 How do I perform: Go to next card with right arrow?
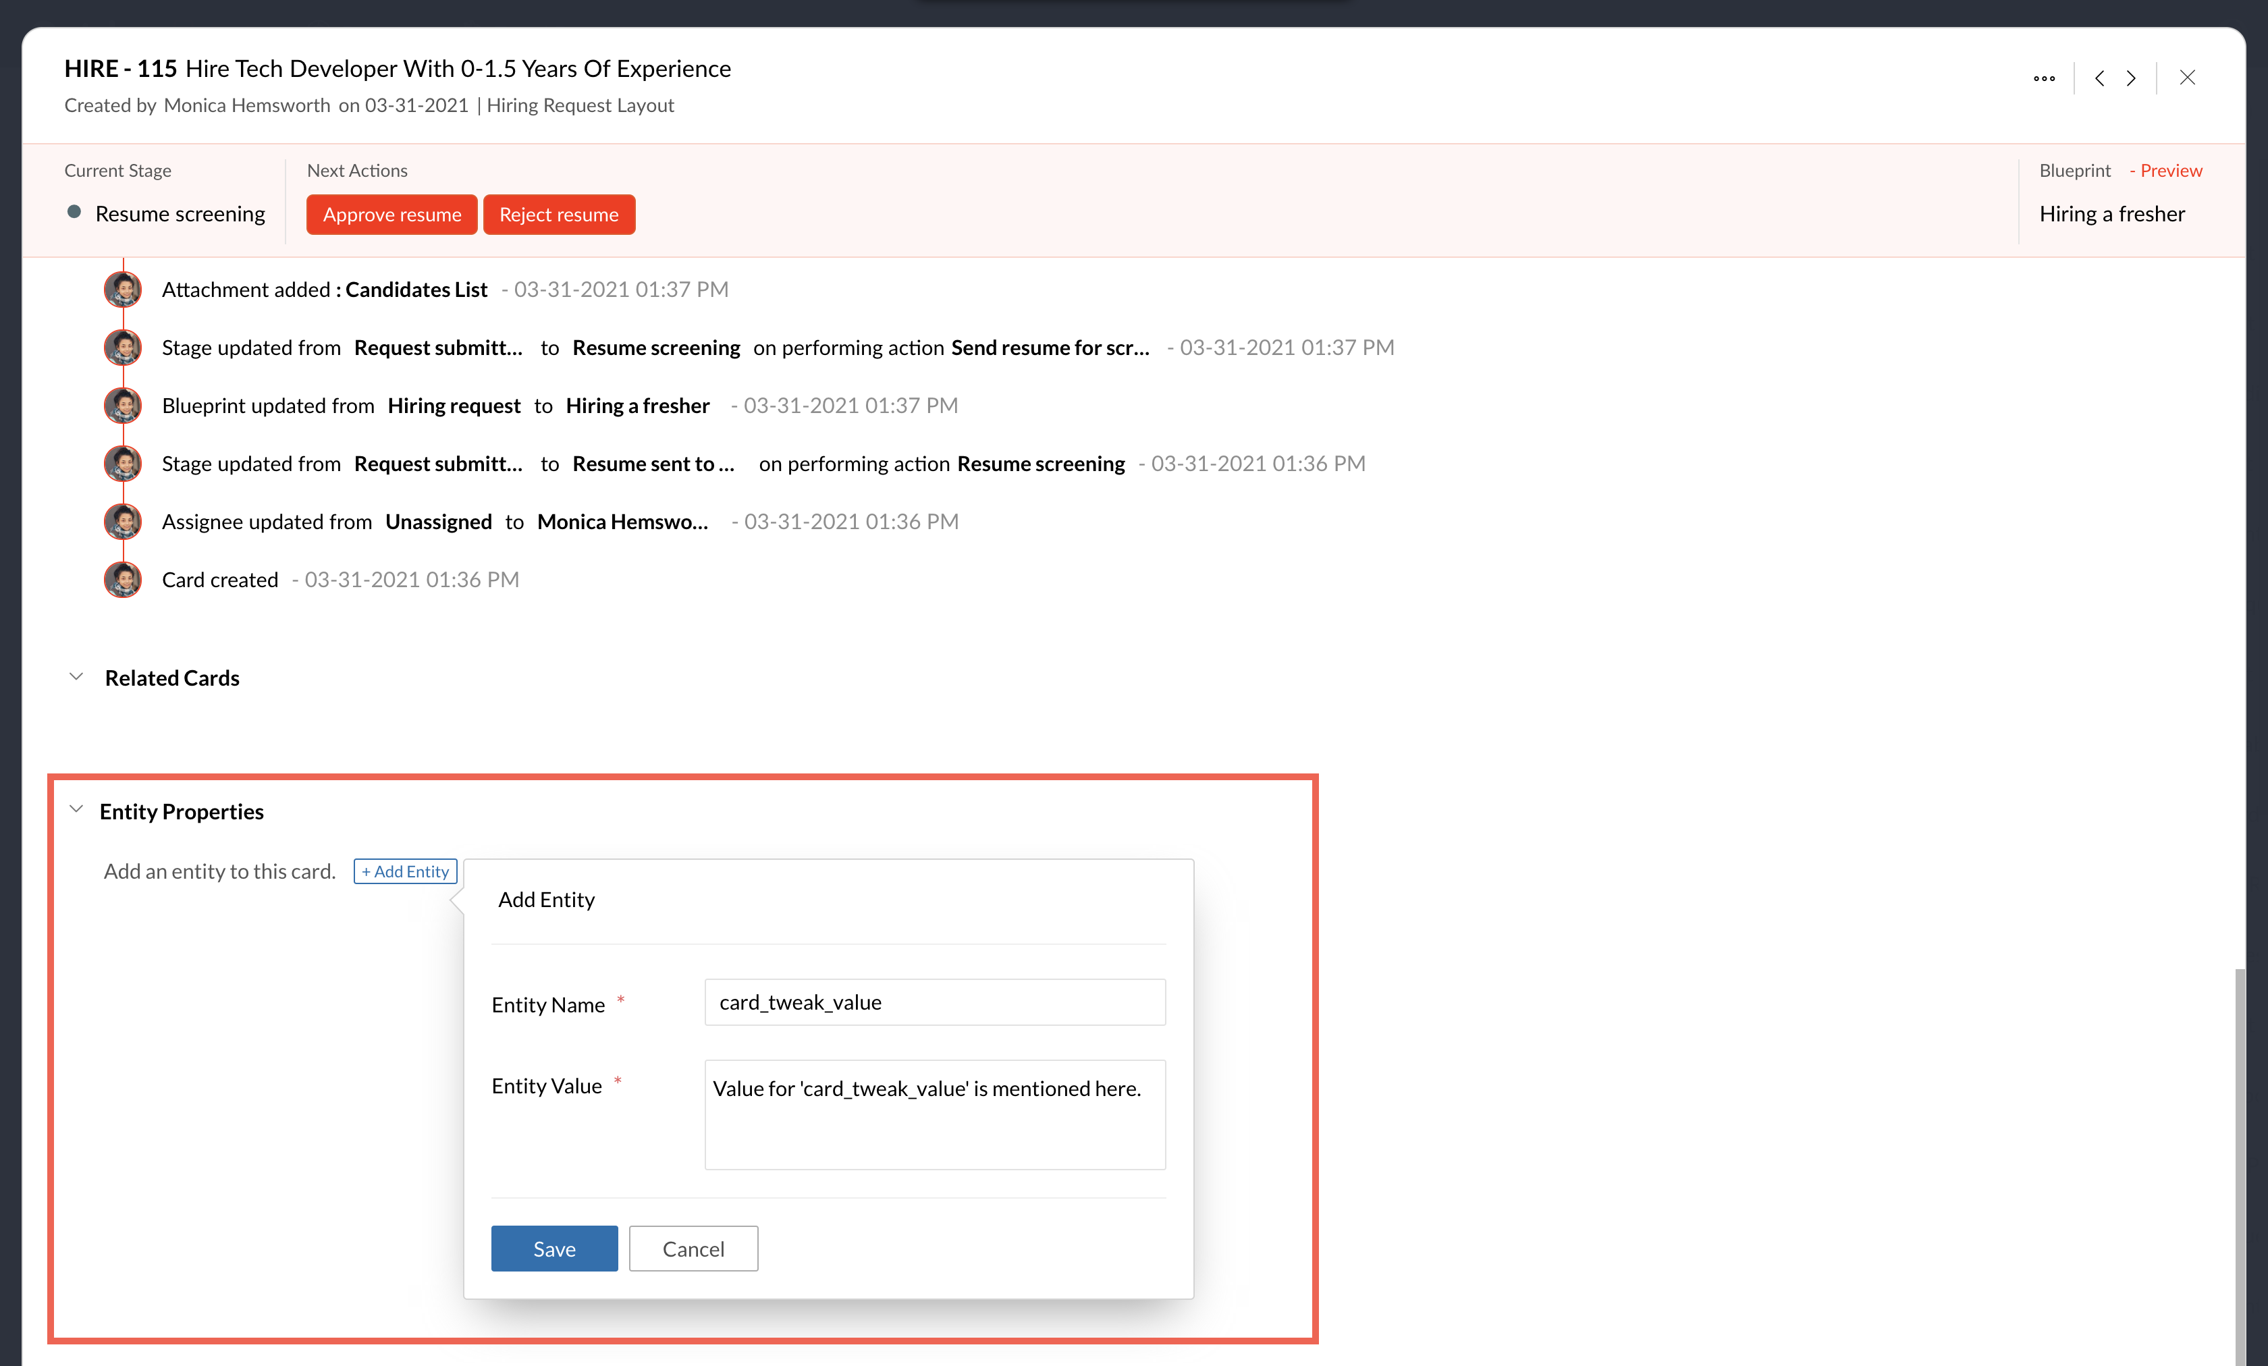(x=2131, y=78)
